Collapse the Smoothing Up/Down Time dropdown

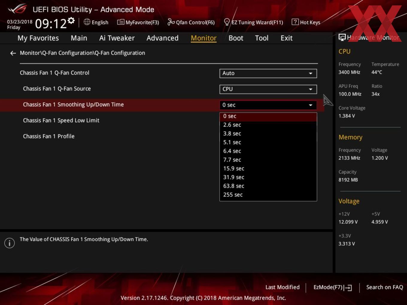(x=268, y=105)
